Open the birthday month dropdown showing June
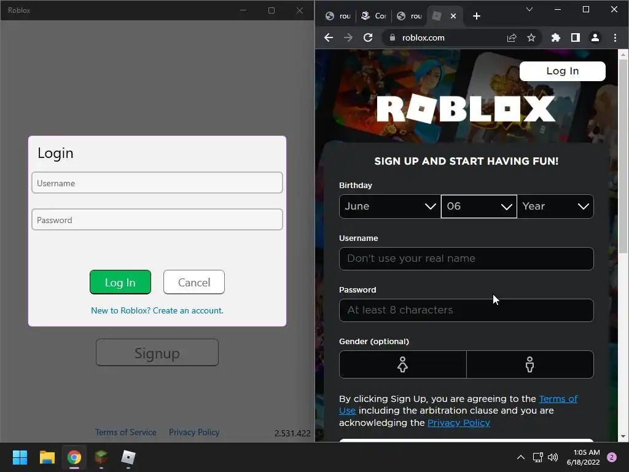 tap(390, 206)
